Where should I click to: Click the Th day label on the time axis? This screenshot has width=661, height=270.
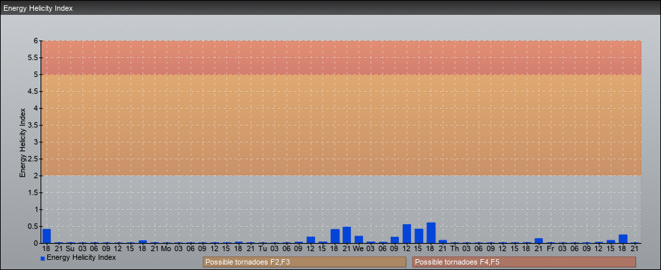pos(454,248)
